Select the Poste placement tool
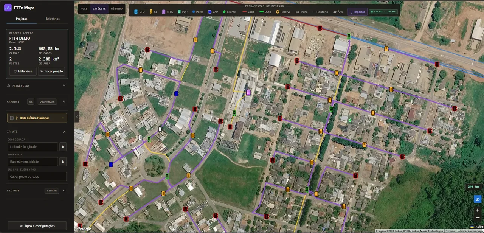 (197, 12)
